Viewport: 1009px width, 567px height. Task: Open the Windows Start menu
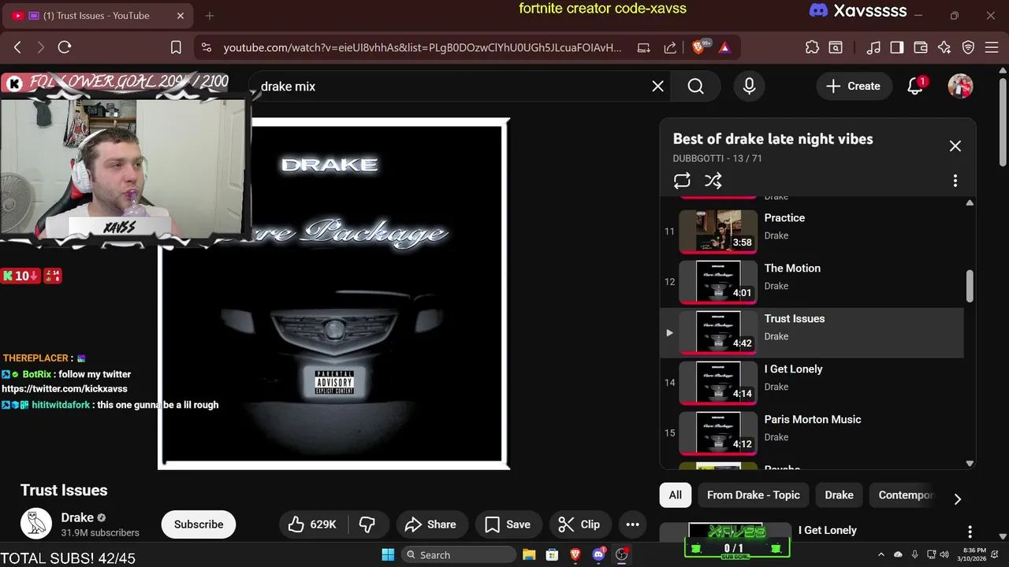(x=388, y=554)
